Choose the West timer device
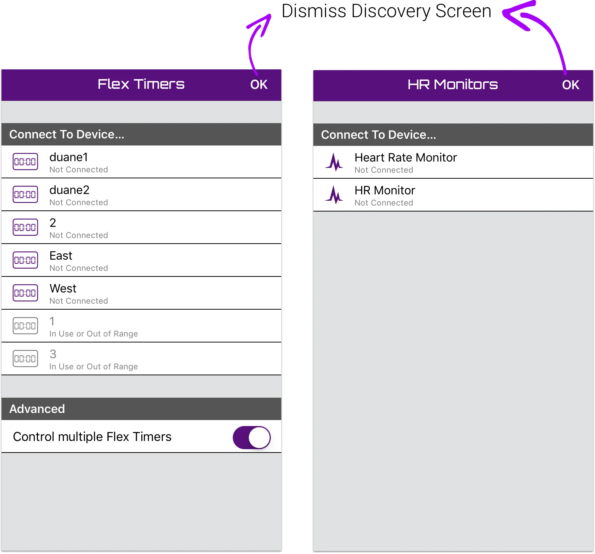This screenshot has width=595, height=554. 63,289
